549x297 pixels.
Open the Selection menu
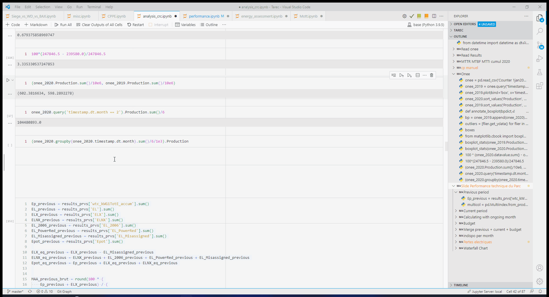(x=43, y=7)
